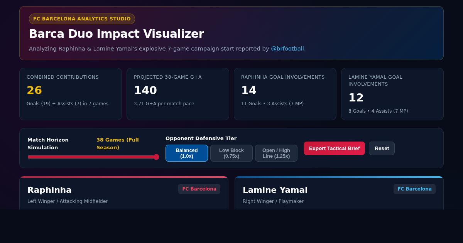Click the Raphinha card heading
The width and height of the screenshot is (463, 243).
pos(49,190)
